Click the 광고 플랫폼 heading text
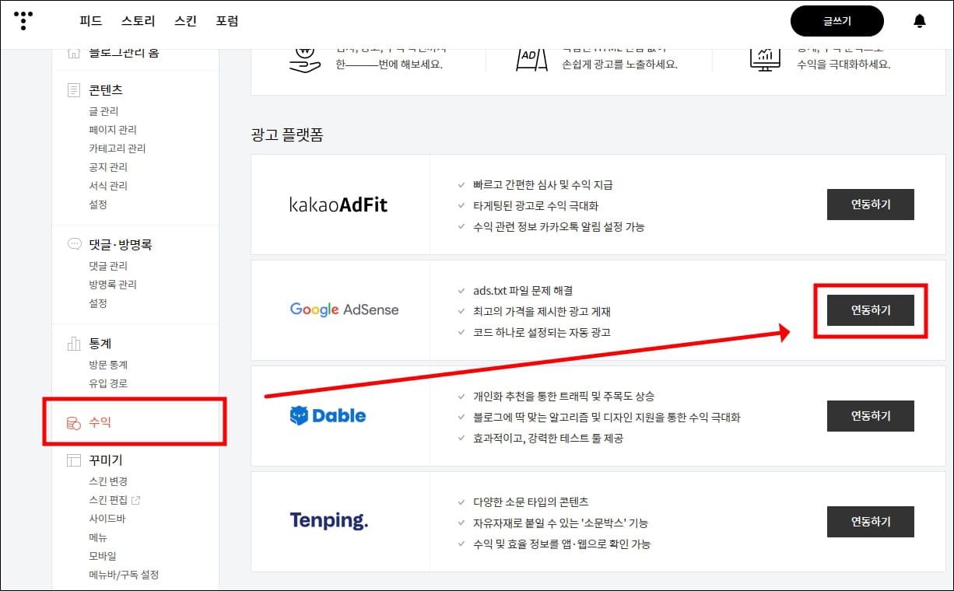Viewport: 954px width, 591px height. coord(287,135)
